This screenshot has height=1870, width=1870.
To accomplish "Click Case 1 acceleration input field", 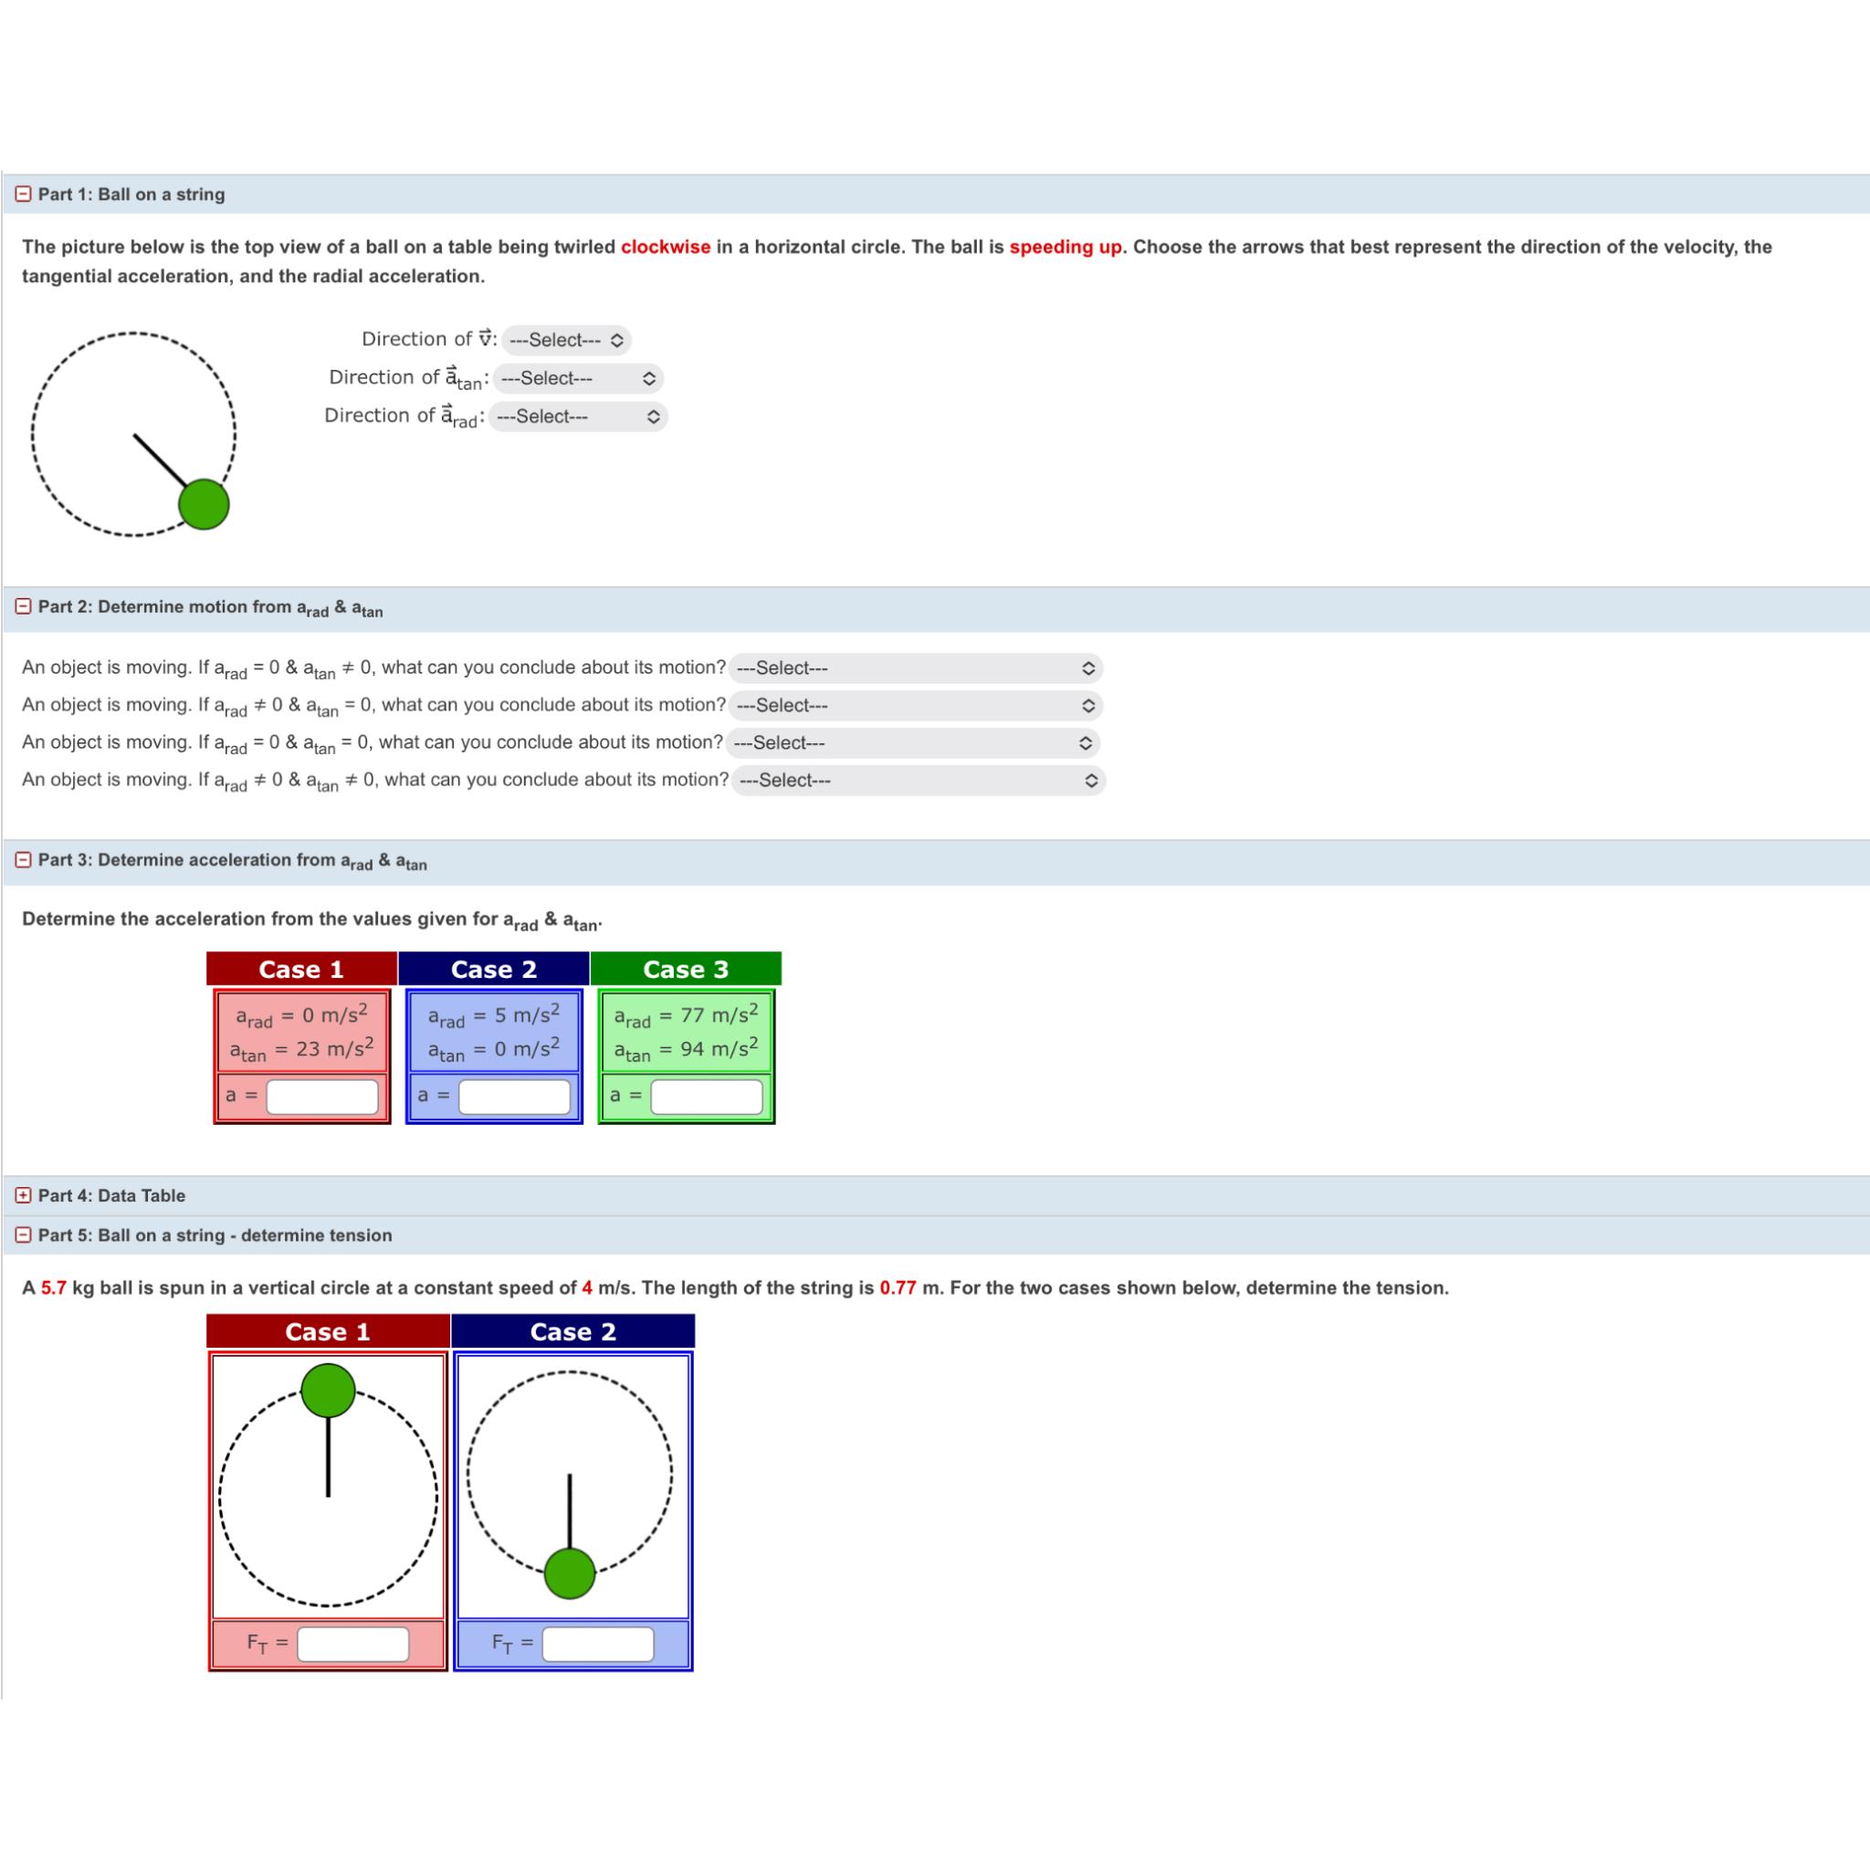I will (x=322, y=1097).
